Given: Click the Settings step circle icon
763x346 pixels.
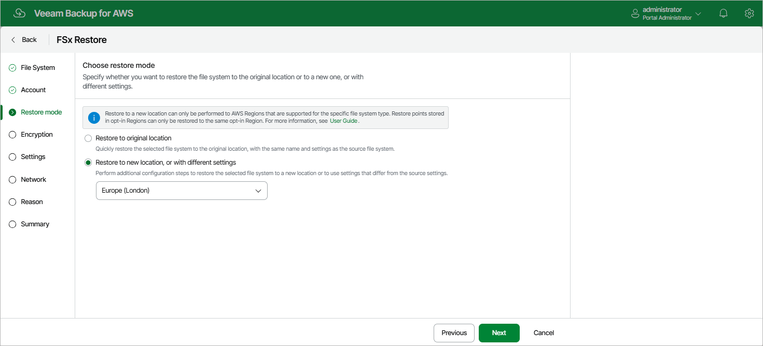Looking at the screenshot, I should coord(12,157).
